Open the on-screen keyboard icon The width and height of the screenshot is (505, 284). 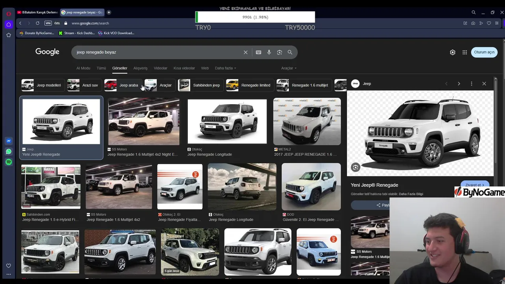coord(258,52)
